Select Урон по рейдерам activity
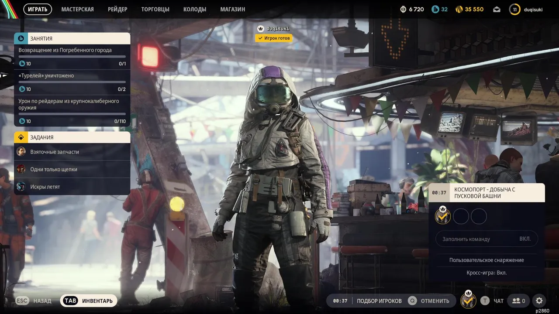Viewport: 559px width, 314px height. click(72, 111)
